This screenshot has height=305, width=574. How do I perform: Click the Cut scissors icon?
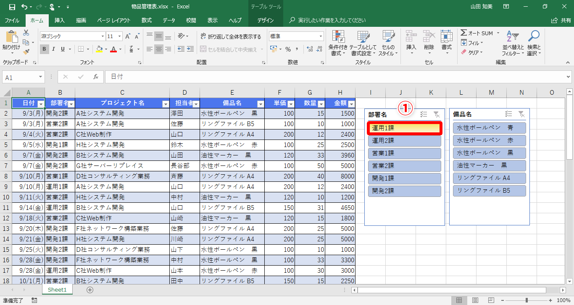coord(26,33)
